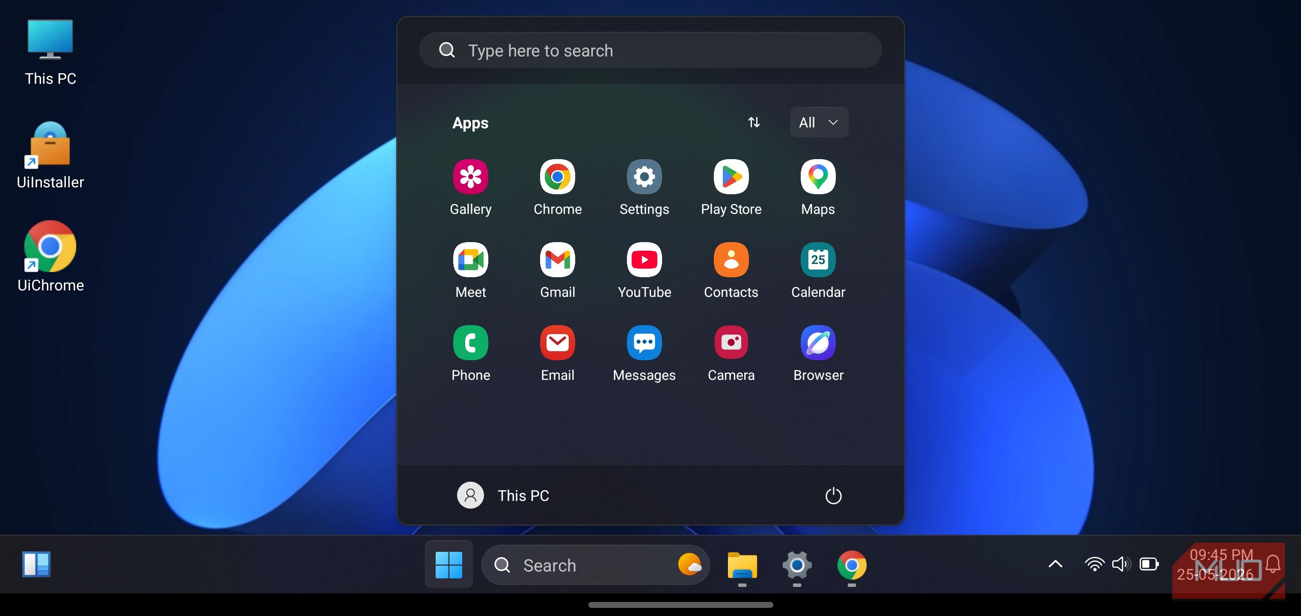
Task: Click the Windows Start button
Action: 449,565
